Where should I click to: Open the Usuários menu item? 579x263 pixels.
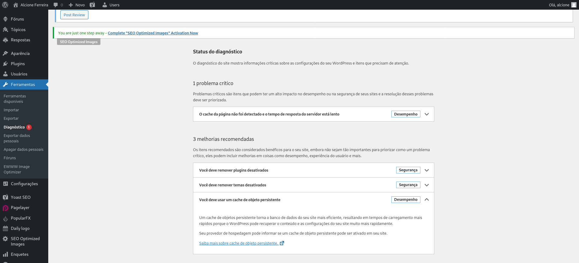(x=19, y=74)
